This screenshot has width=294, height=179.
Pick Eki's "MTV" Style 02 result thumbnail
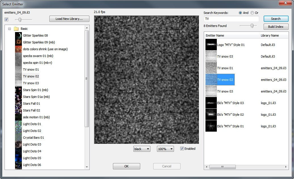(x=211, y=115)
